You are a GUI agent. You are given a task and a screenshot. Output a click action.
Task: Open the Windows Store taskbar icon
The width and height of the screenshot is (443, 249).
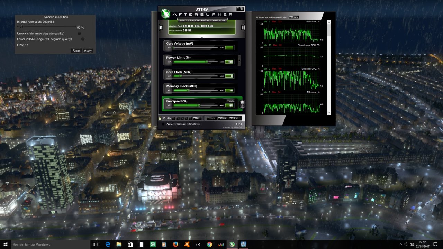click(130, 244)
